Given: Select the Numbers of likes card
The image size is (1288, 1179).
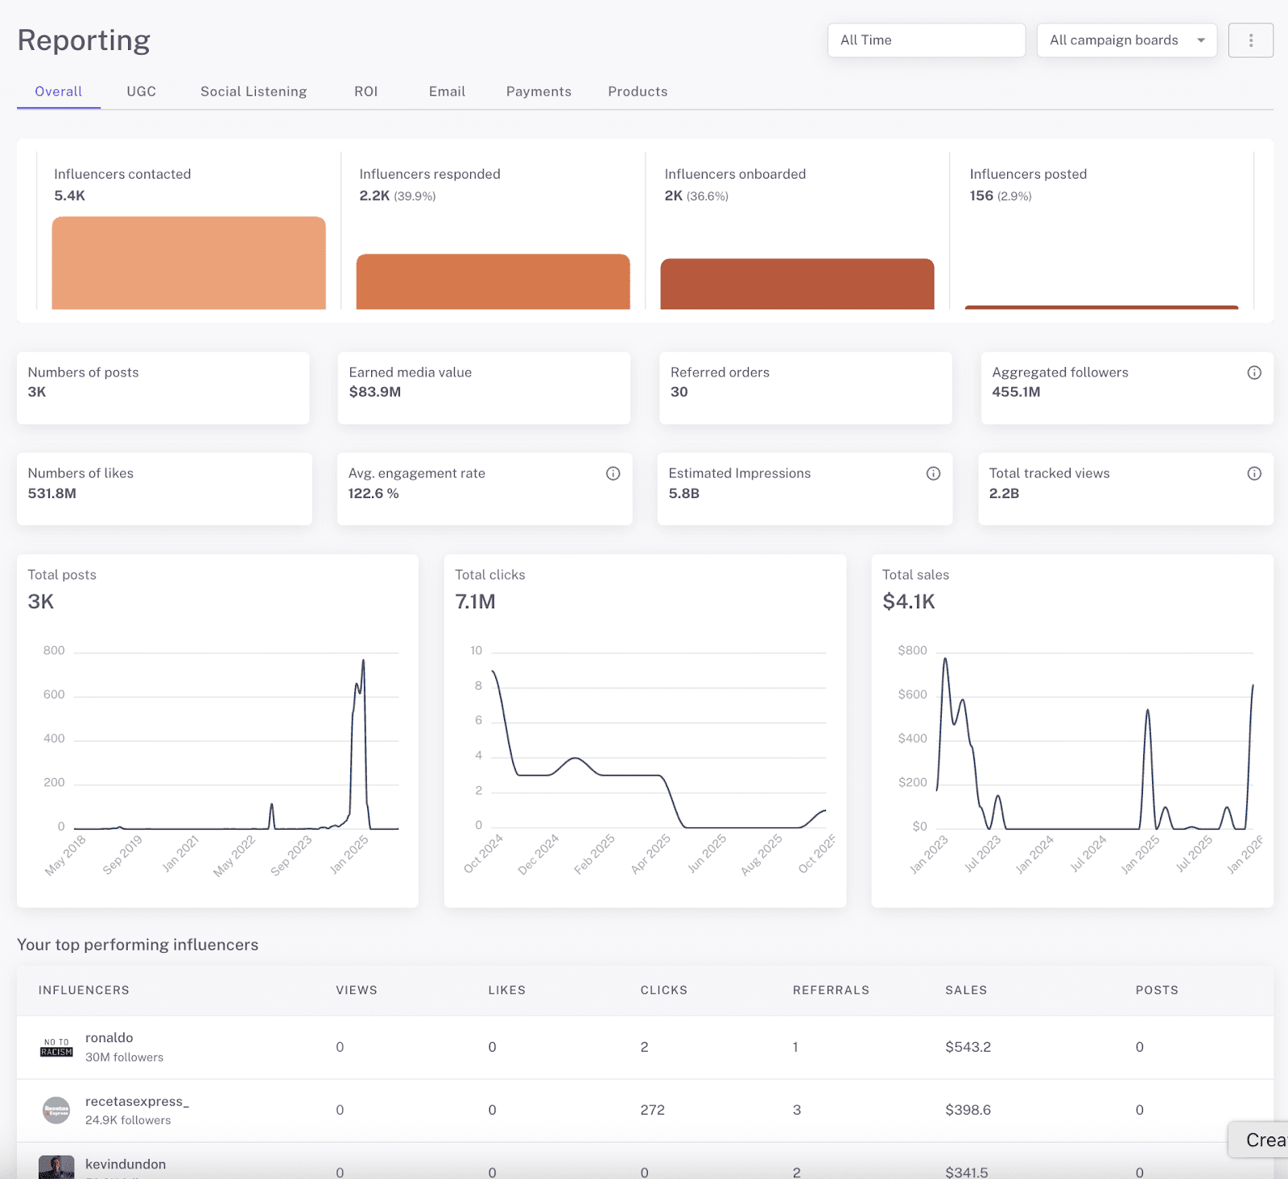Looking at the screenshot, I should pos(164,489).
